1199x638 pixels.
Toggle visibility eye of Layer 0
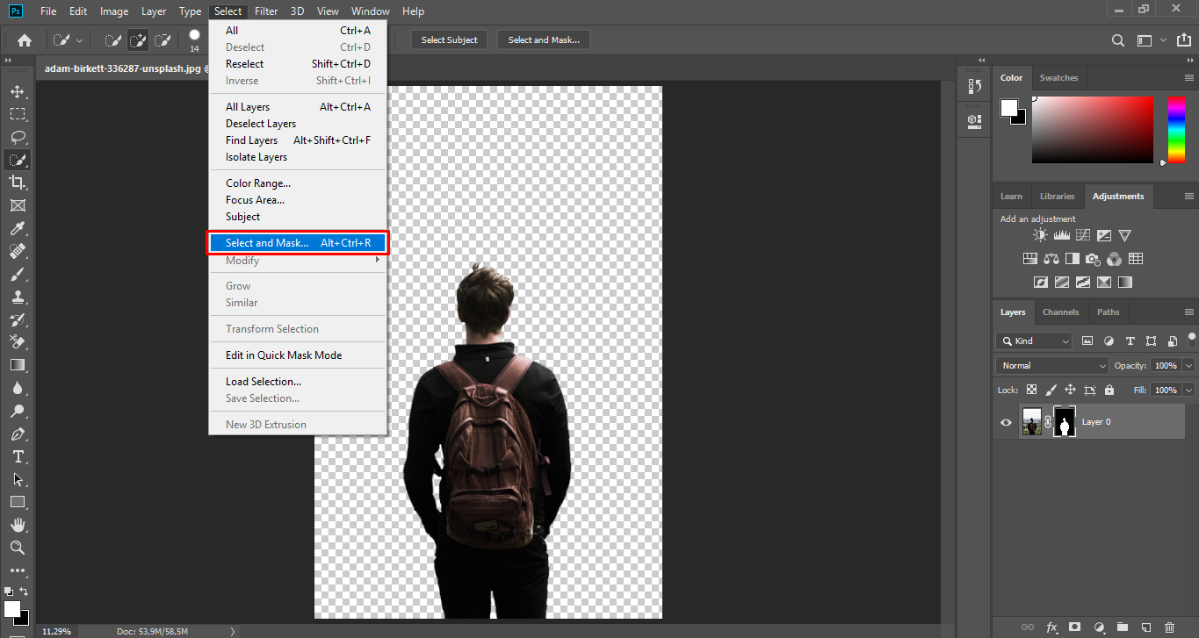click(1006, 422)
